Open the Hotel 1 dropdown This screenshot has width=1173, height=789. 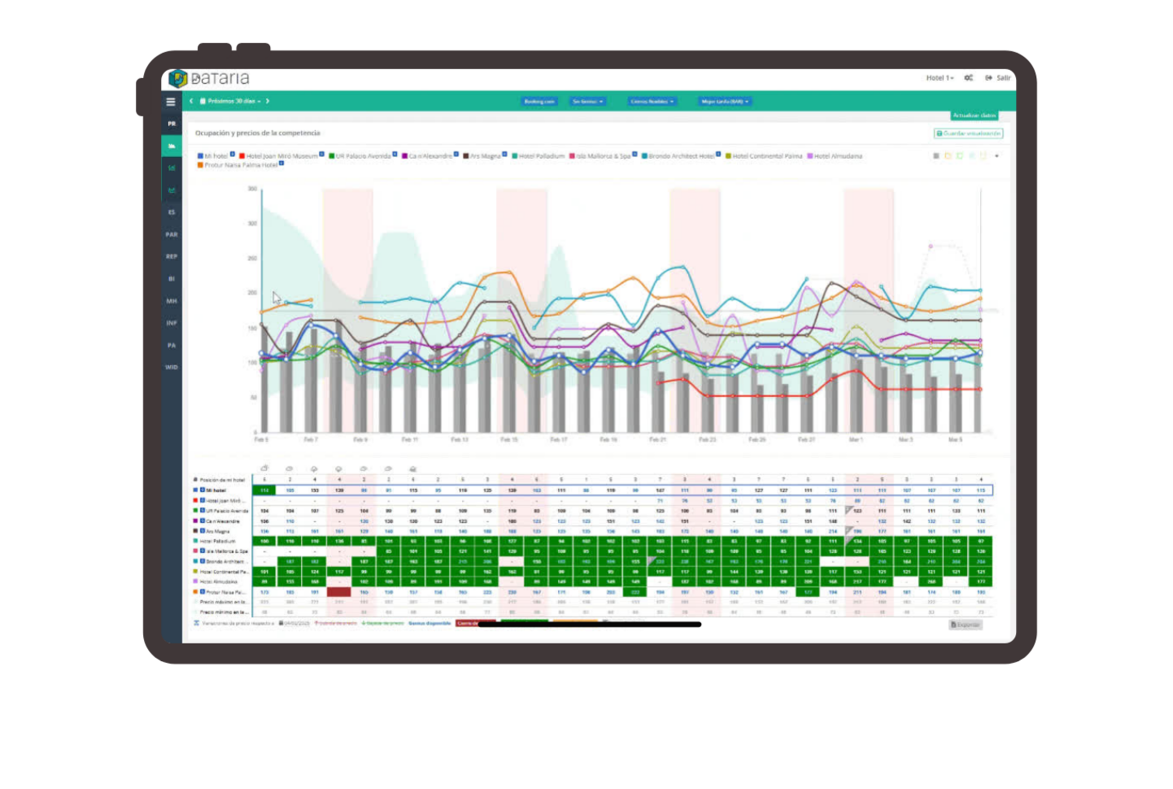(x=940, y=78)
